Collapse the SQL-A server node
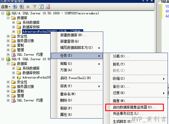Image resolution: width=169 pixels, height=124 pixels. (3, 13)
